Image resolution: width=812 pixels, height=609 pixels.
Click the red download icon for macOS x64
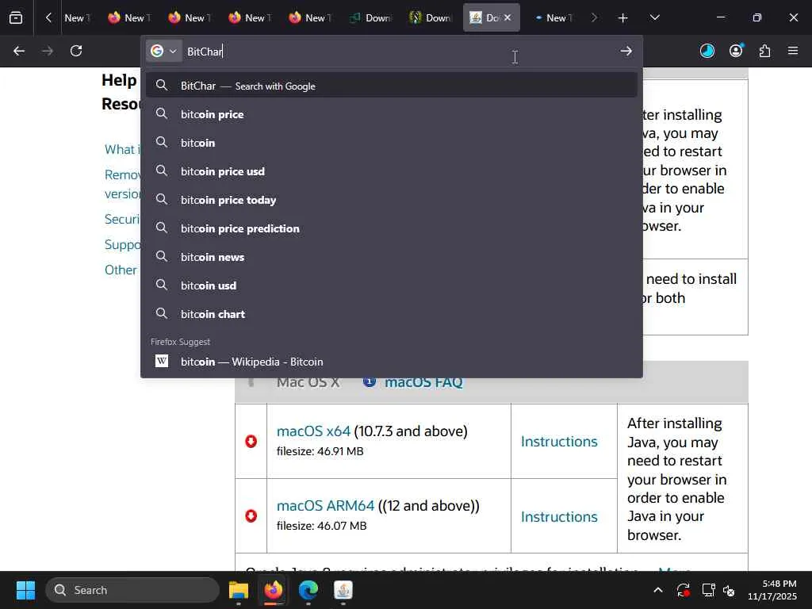click(251, 441)
